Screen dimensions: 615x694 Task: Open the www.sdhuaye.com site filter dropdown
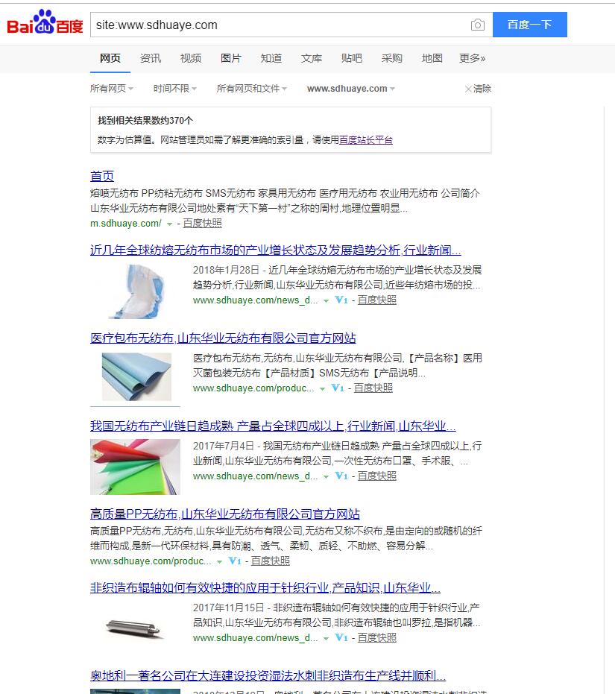pos(351,89)
